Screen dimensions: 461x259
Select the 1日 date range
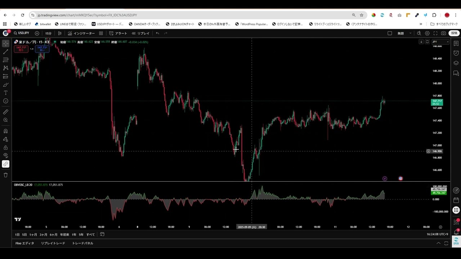(x=17, y=235)
